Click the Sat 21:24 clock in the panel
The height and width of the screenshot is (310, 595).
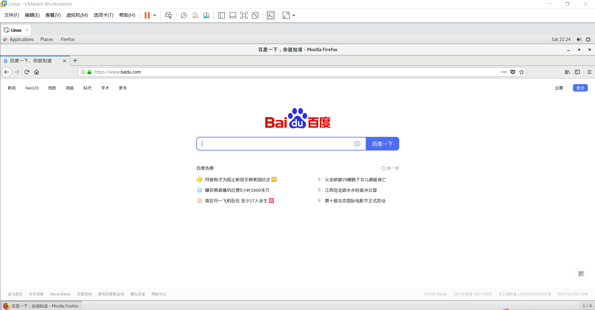click(x=561, y=39)
